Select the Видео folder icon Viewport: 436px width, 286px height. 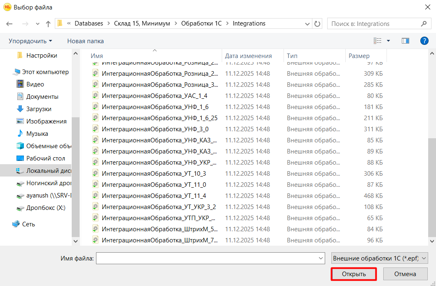pyautogui.click(x=20, y=84)
